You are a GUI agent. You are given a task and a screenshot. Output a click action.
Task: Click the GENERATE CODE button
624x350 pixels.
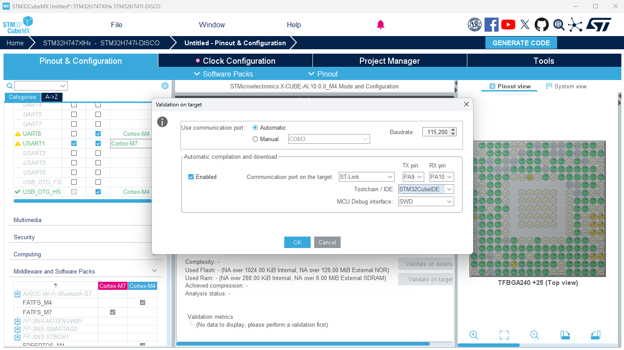click(x=521, y=43)
